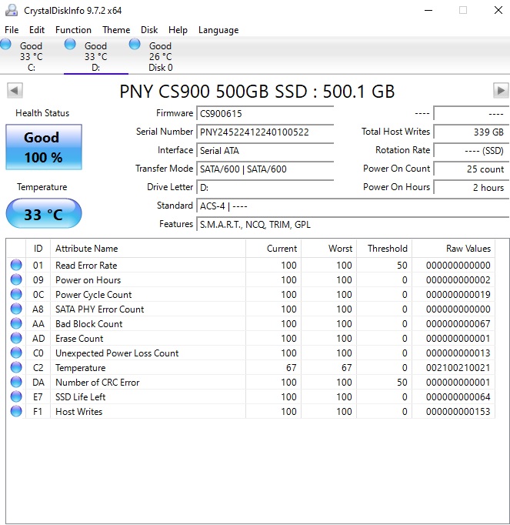Click the status orb for drive C:
Image resolution: width=510 pixels, height=525 pixels.
pyautogui.click(x=6, y=45)
